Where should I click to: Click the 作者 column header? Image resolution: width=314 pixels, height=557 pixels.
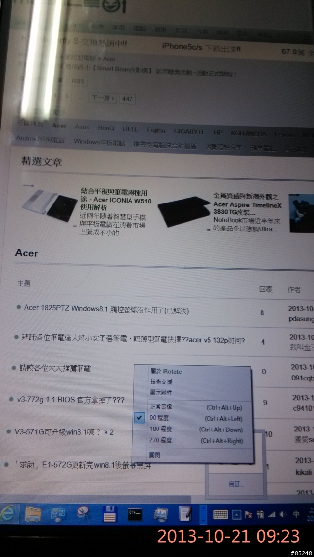pyautogui.click(x=294, y=290)
